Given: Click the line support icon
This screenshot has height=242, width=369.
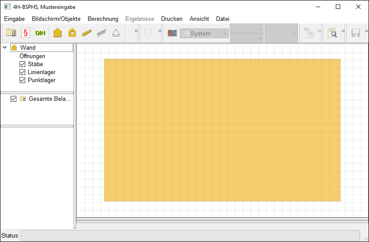Looking at the screenshot, I should [x=101, y=33].
